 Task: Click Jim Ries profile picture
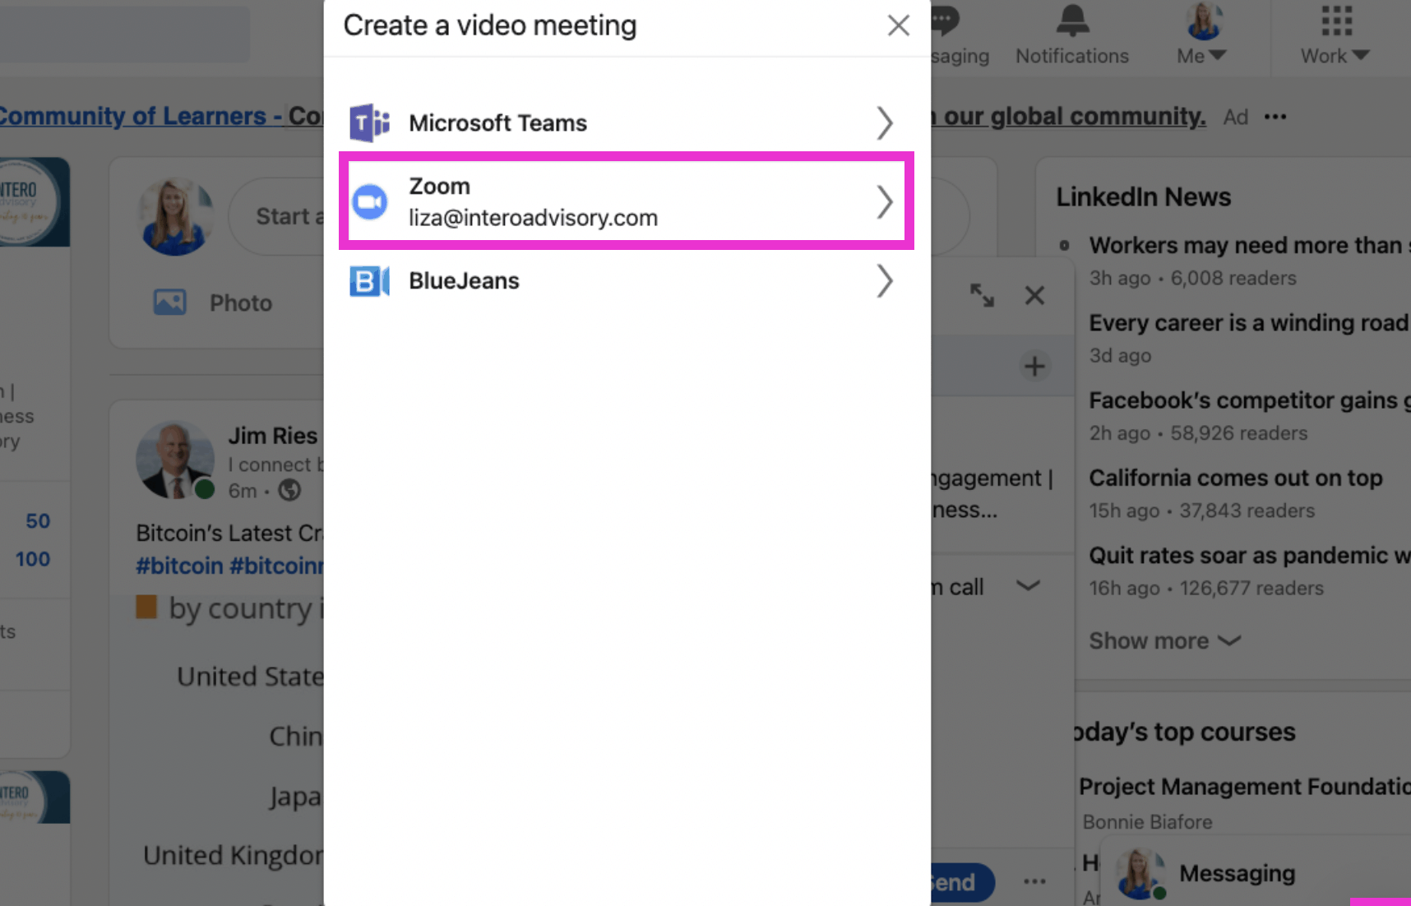(x=175, y=460)
